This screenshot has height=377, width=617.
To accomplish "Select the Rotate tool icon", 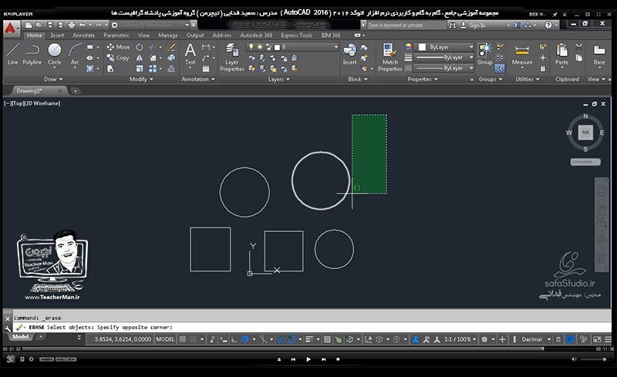I will (140, 47).
